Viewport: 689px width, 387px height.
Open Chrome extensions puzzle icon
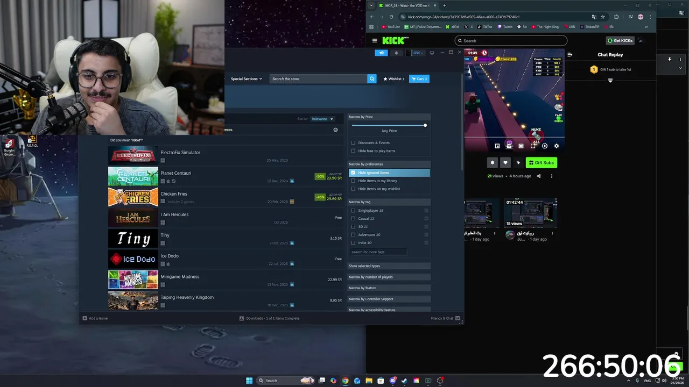616,17
